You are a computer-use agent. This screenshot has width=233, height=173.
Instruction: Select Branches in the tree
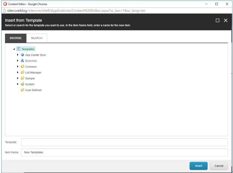pyautogui.click(x=31, y=61)
